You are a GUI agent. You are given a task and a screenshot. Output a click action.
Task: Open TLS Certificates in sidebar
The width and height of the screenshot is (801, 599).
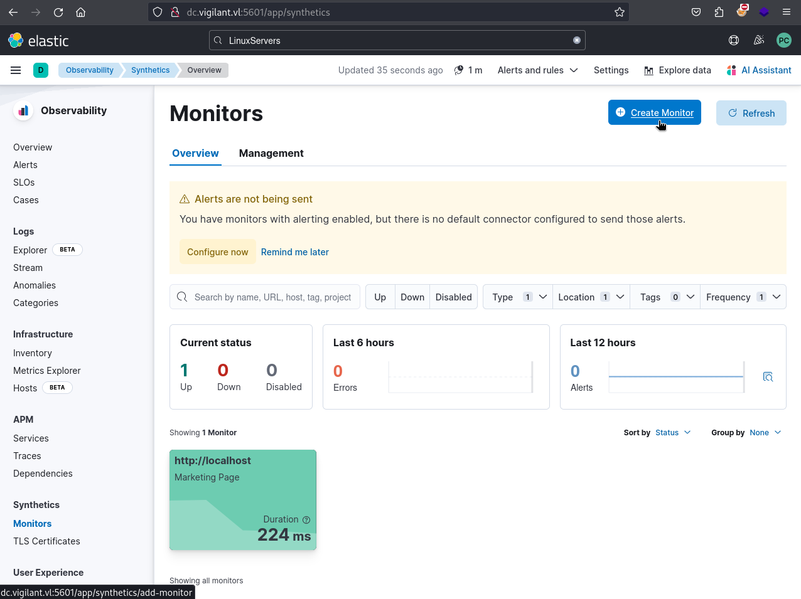click(x=46, y=541)
